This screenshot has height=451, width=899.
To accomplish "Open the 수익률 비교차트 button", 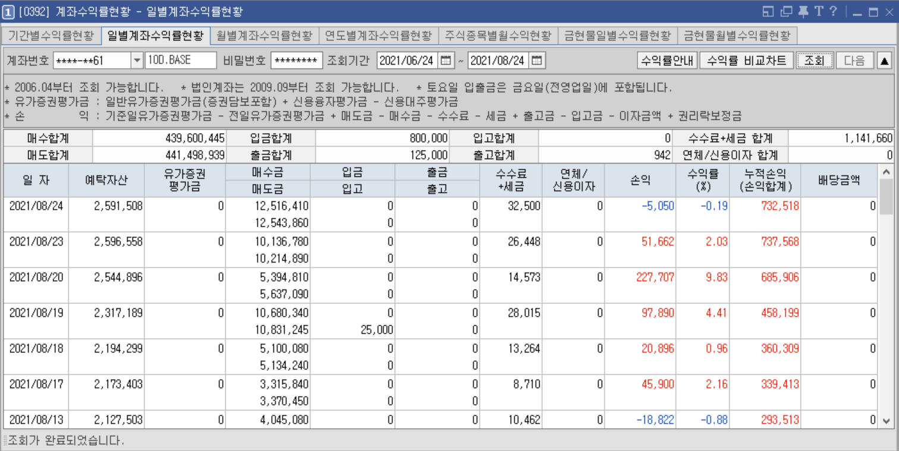I will point(747,61).
